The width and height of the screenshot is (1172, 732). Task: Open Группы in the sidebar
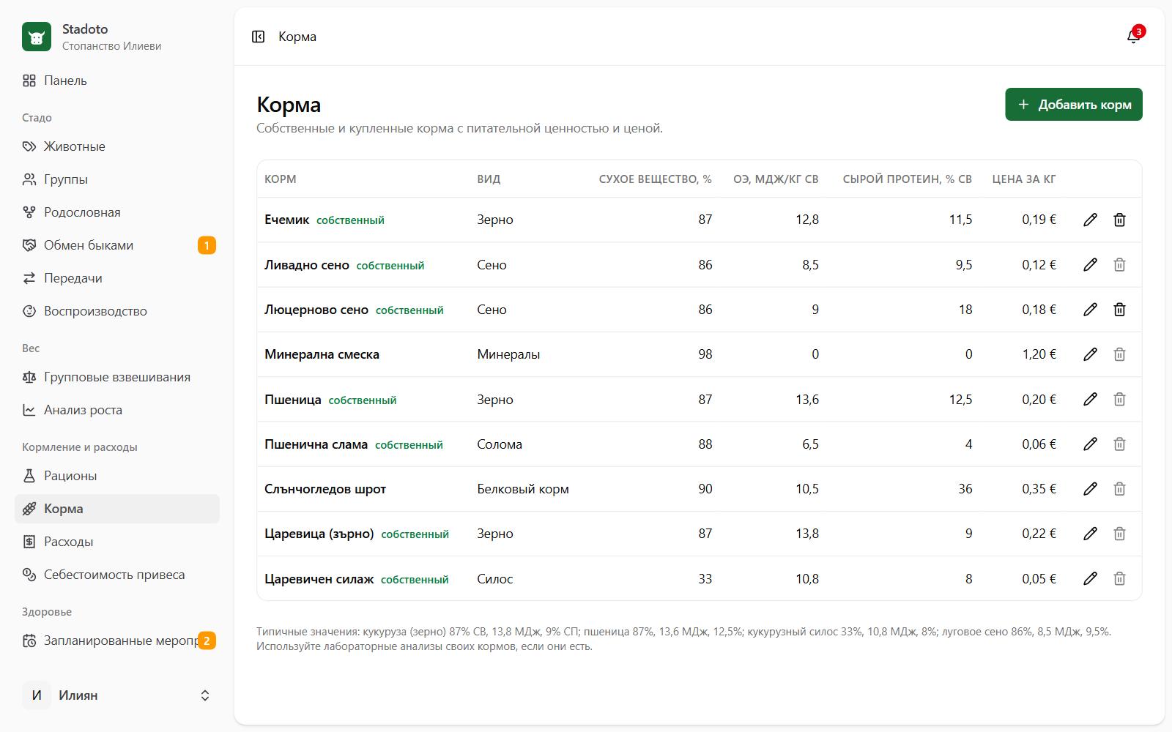pos(117,179)
